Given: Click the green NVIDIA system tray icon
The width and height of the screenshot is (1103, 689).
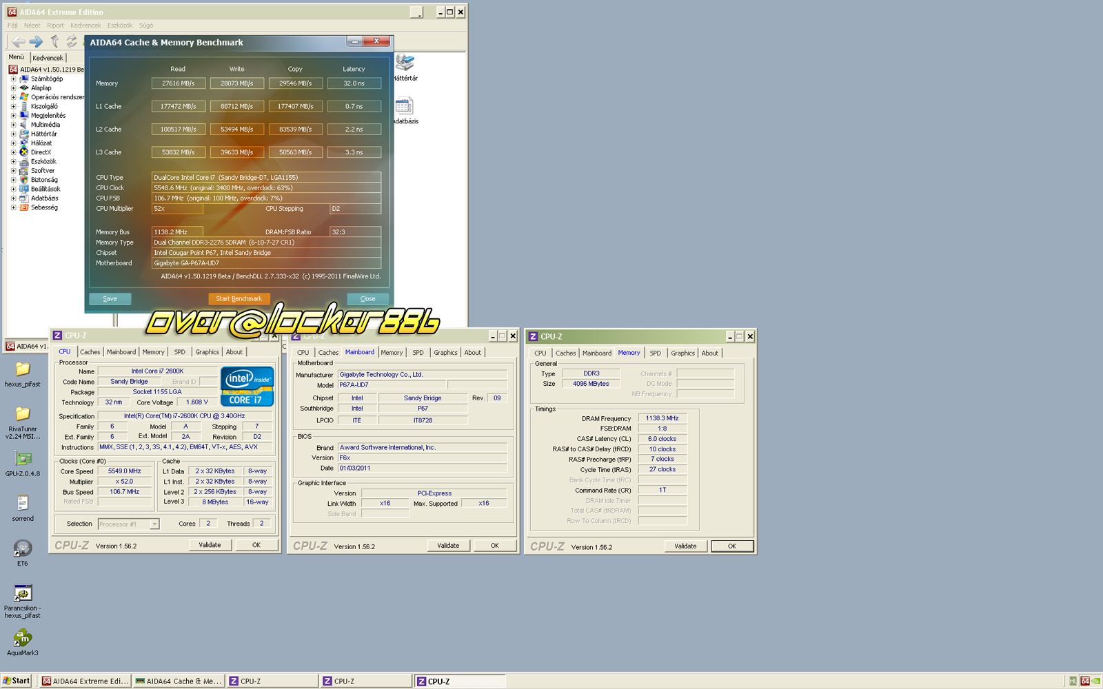Looking at the screenshot, I should point(1095,681).
